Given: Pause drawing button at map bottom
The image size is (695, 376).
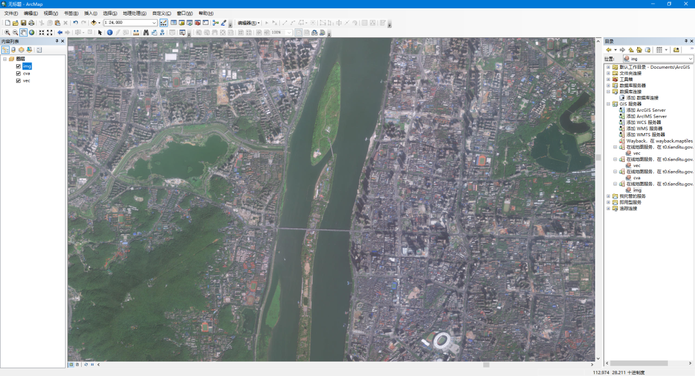Looking at the screenshot, I should point(92,364).
